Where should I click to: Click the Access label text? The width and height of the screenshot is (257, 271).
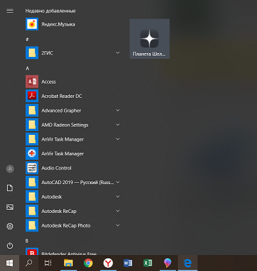(49, 82)
